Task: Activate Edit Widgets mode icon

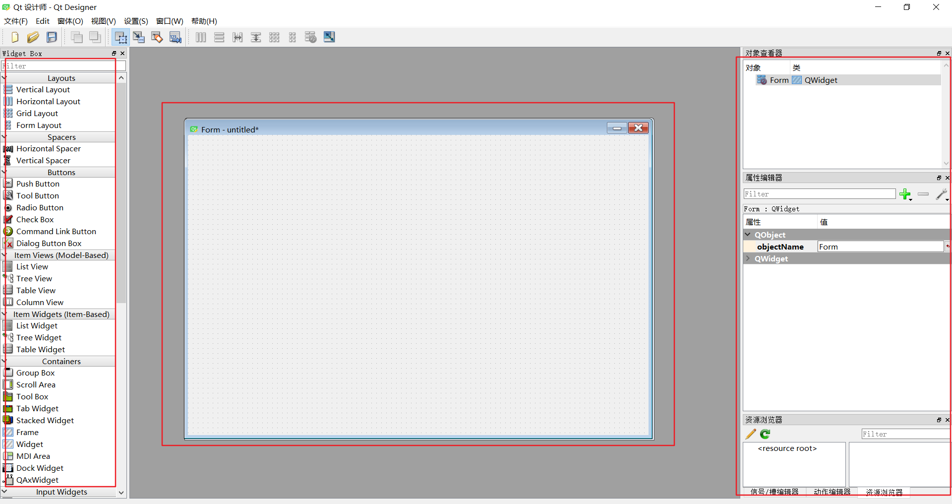Action: (120, 37)
